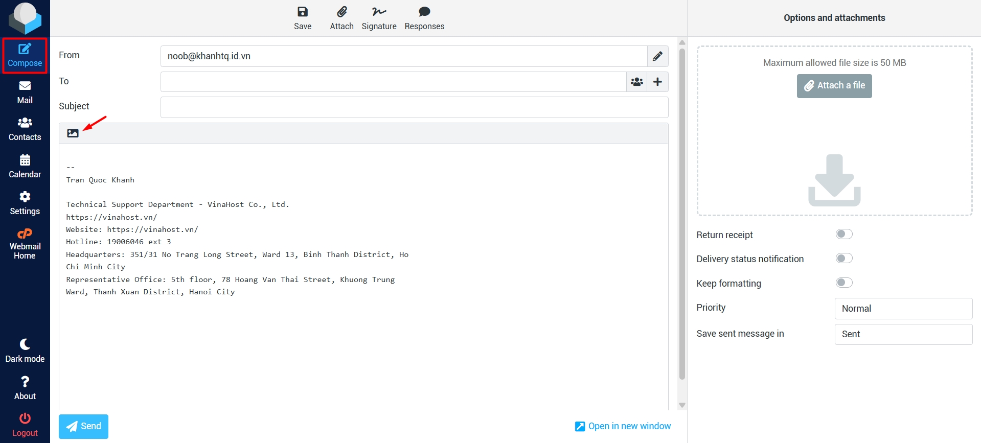
Task: Open the add contact group icon
Action: click(636, 82)
